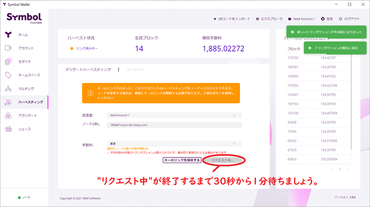Screen dimensions: 370x207
Task: Go to ホーム in sidebar
Action: click(x=23, y=35)
